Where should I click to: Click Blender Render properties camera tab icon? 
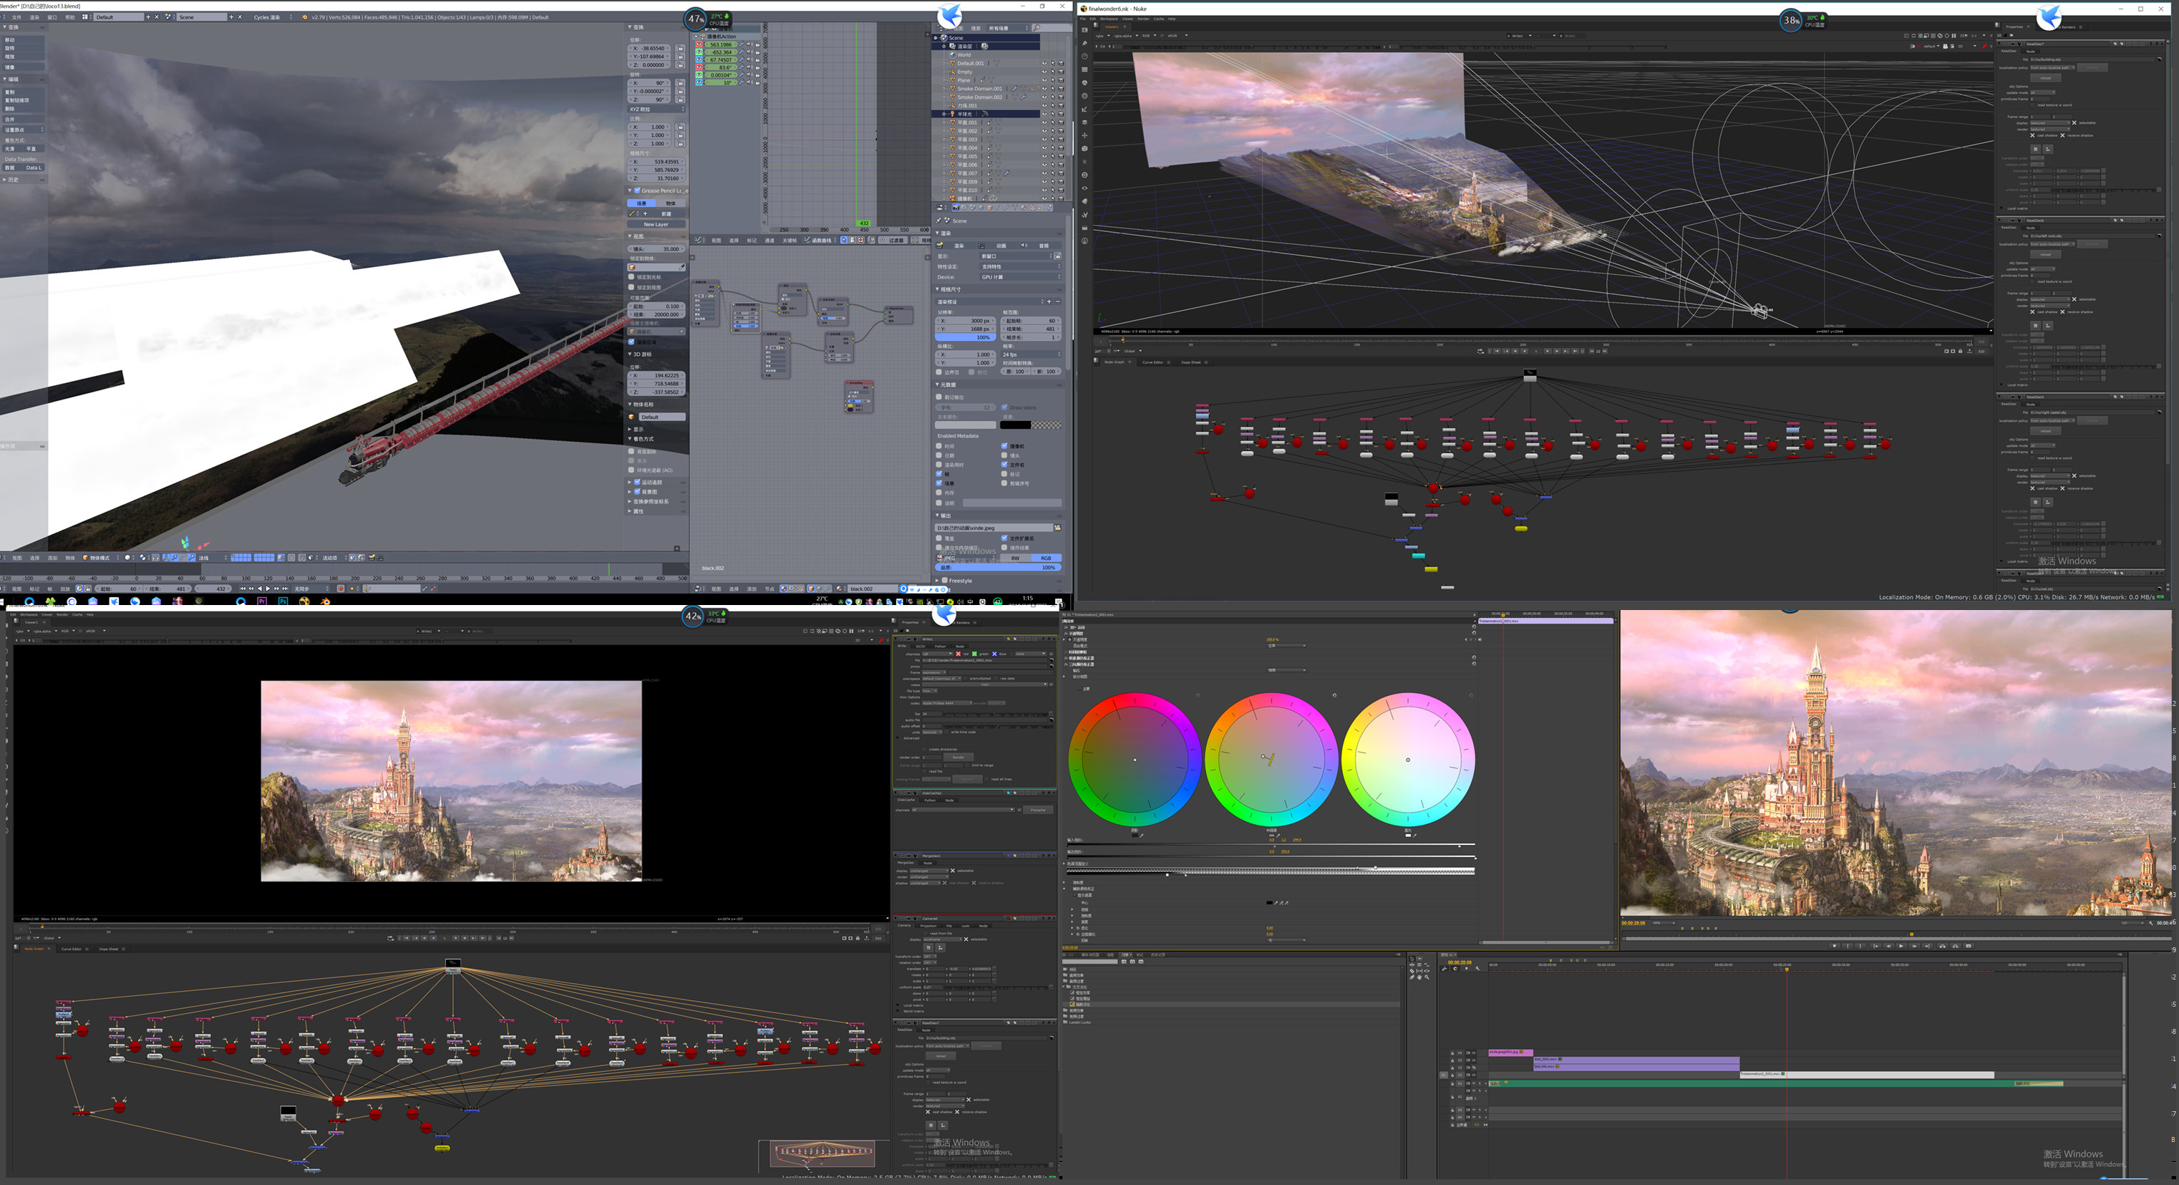coord(956,208)
